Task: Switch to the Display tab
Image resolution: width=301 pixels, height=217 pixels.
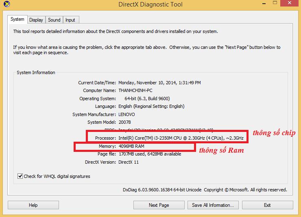Action: pyautogui.click(x=36, y=20)
